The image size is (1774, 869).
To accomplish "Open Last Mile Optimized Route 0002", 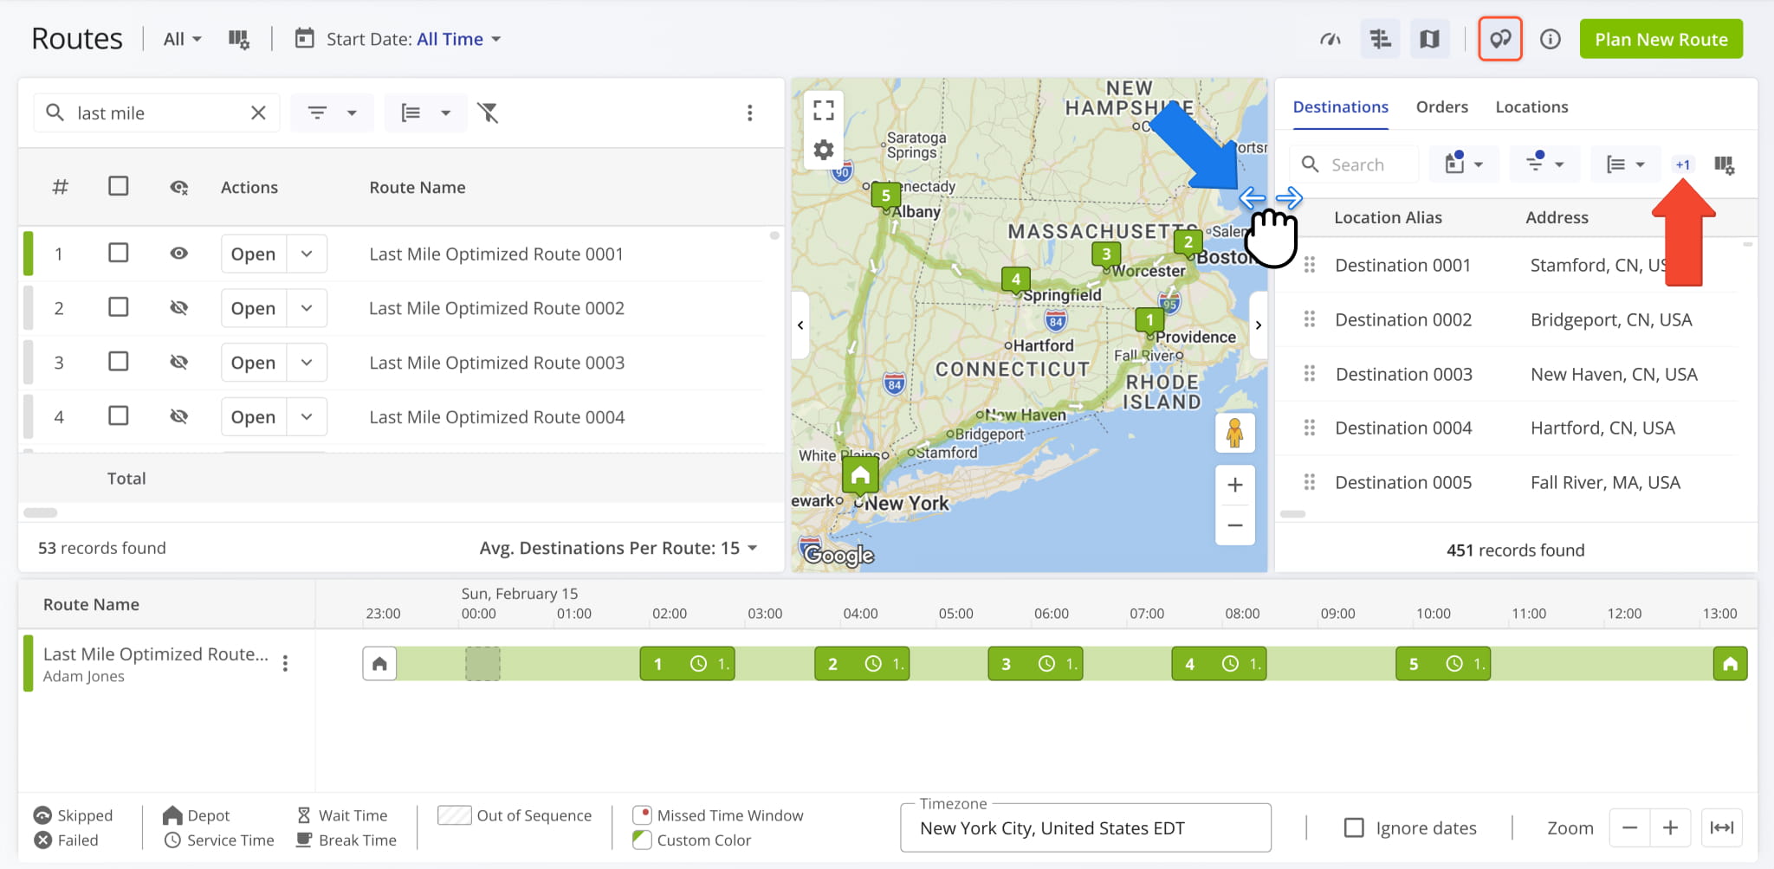I will click(x=253, y=308).
